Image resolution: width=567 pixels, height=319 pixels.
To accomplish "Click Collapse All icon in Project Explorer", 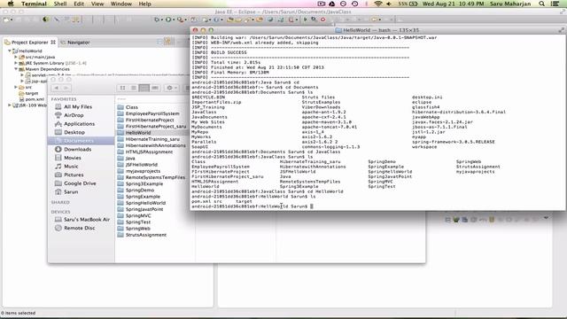I will pos(159,42).
